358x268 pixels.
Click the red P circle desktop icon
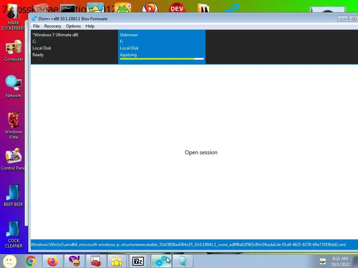pyautogui.click(x=150, y=8)
